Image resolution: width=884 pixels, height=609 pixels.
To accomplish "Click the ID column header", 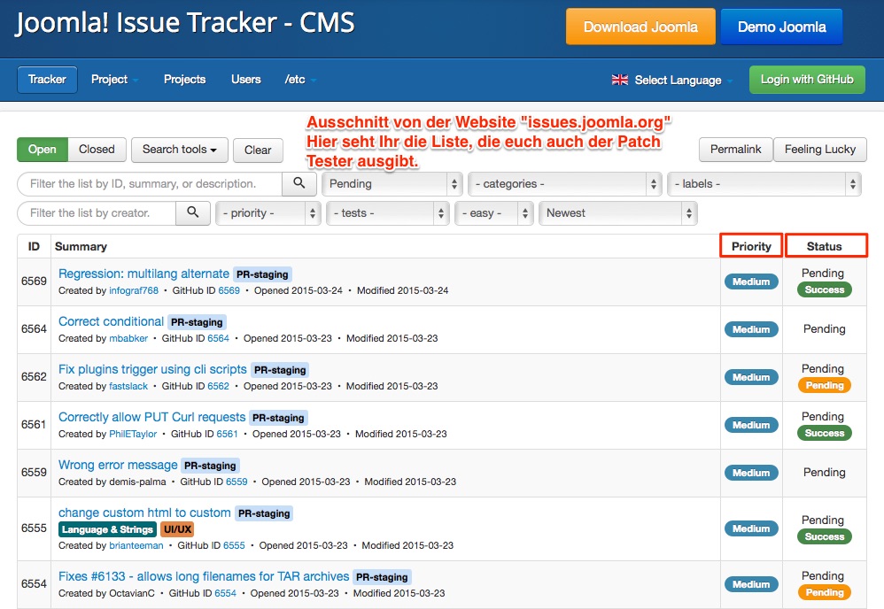I will pyautogui.click(x=34, y=247).
